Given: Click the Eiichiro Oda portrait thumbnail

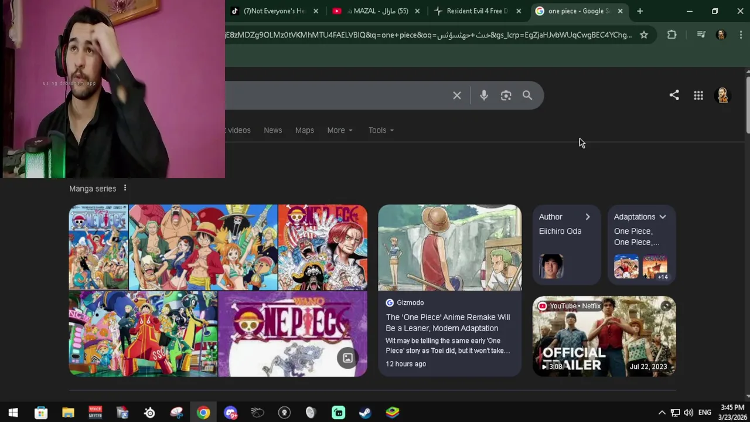Looking at the screenshot, I should pos(551,267).
